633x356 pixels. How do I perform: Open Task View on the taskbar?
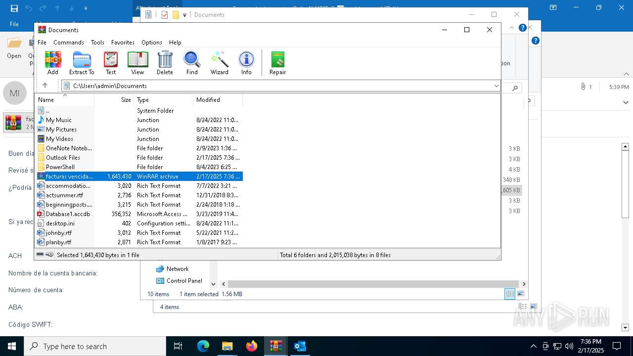click(x=179, y=346)
